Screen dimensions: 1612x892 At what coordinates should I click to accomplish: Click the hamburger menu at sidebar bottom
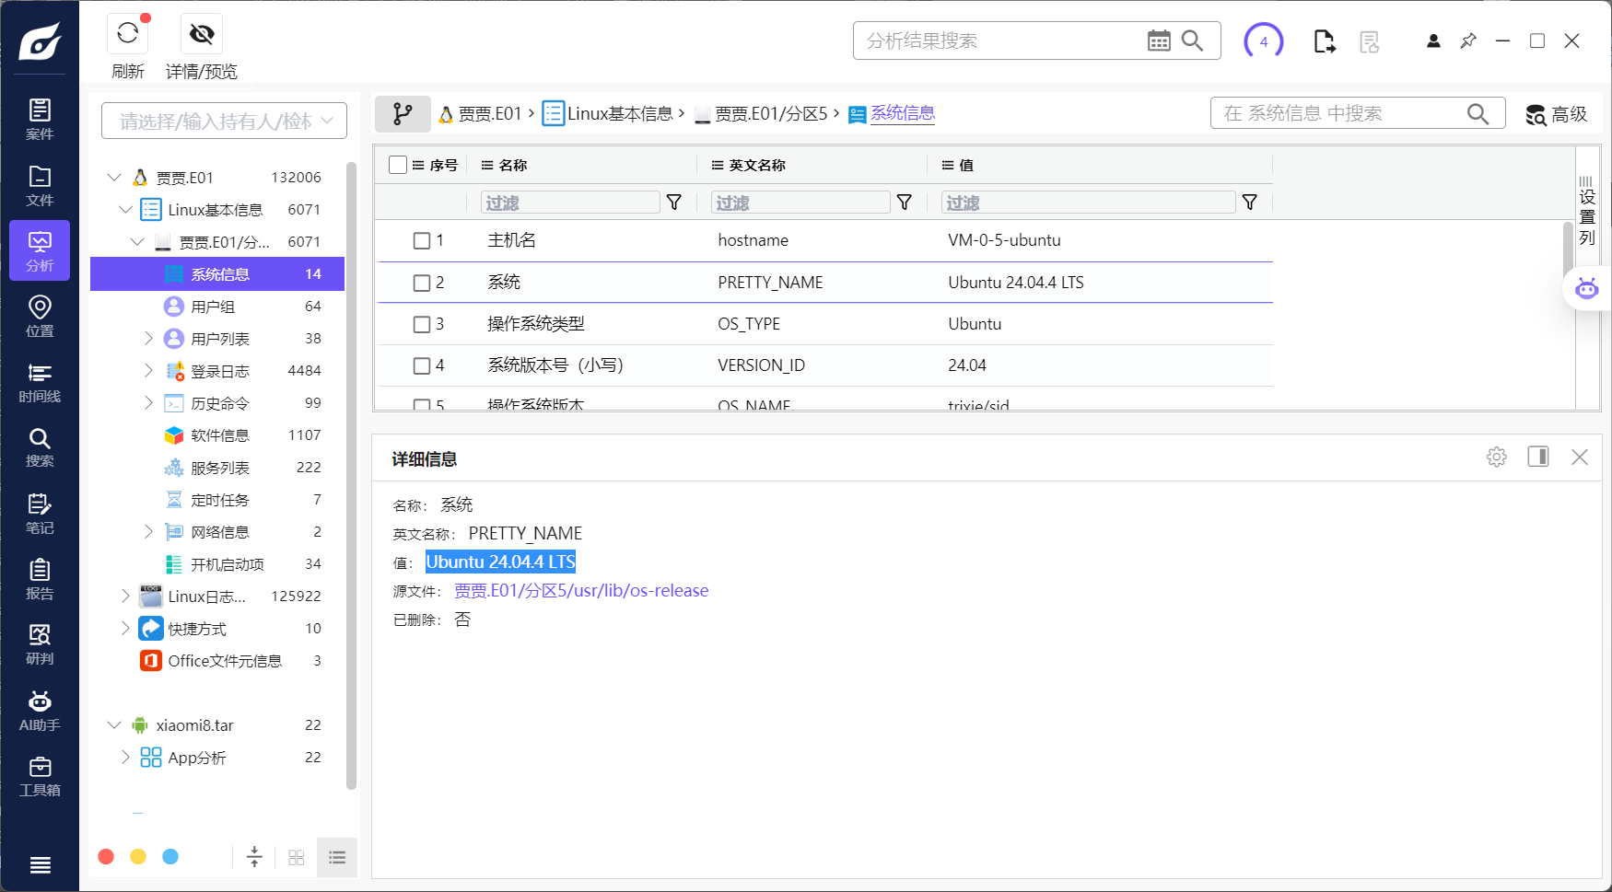pos(40,864)
